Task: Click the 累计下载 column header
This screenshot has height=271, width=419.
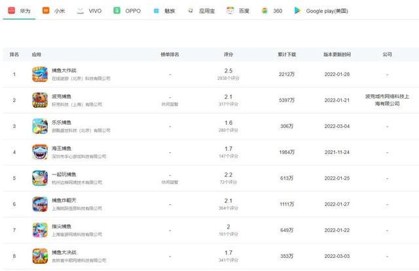Action: click(x=287, y=55)
